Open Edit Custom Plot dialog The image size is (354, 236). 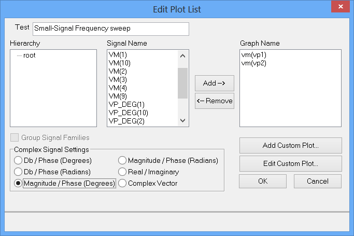(290, 163)
